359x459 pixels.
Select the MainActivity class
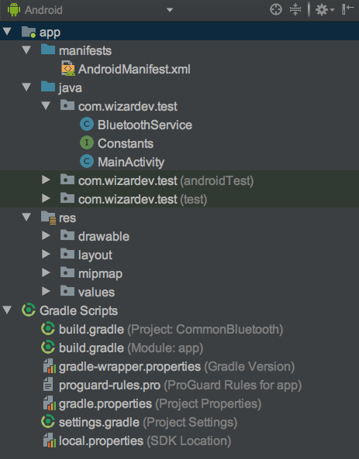point(131,163)
